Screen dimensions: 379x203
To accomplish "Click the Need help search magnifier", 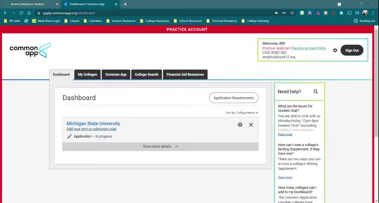I will pos(316,92).
